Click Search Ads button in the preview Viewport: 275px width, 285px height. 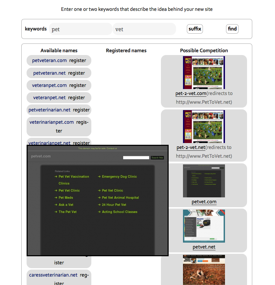(157, 158)
